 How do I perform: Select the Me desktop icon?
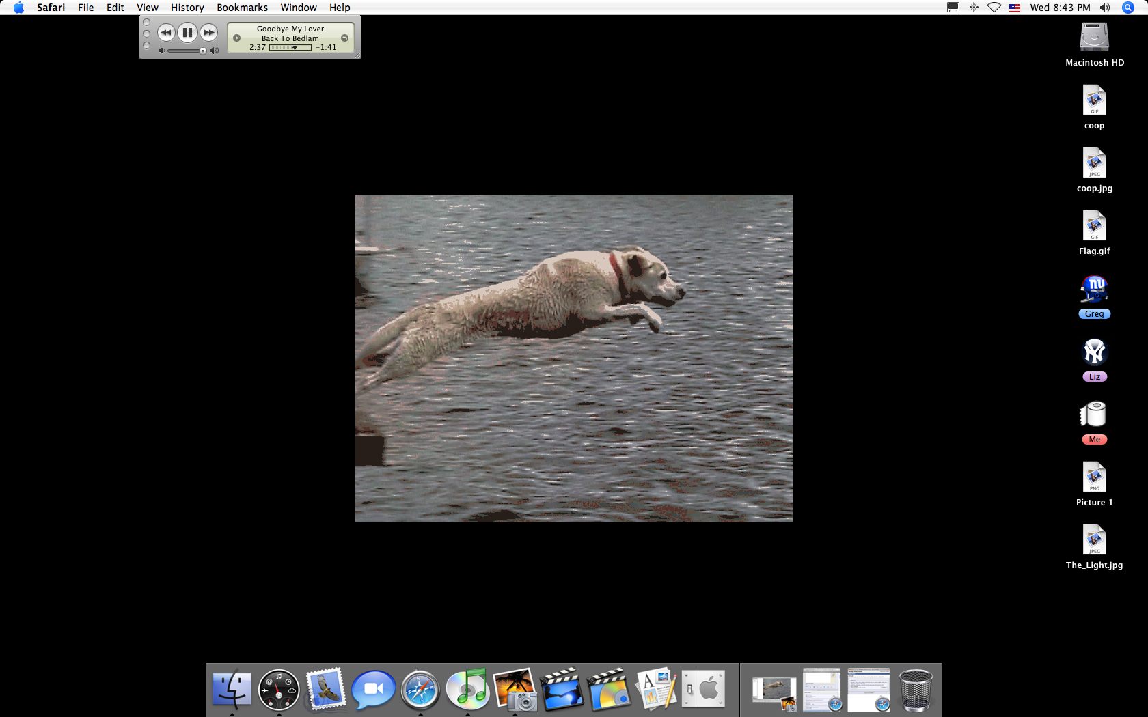point(1094,414)
